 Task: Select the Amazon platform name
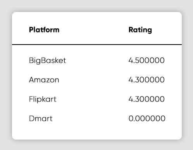(44, 80)
